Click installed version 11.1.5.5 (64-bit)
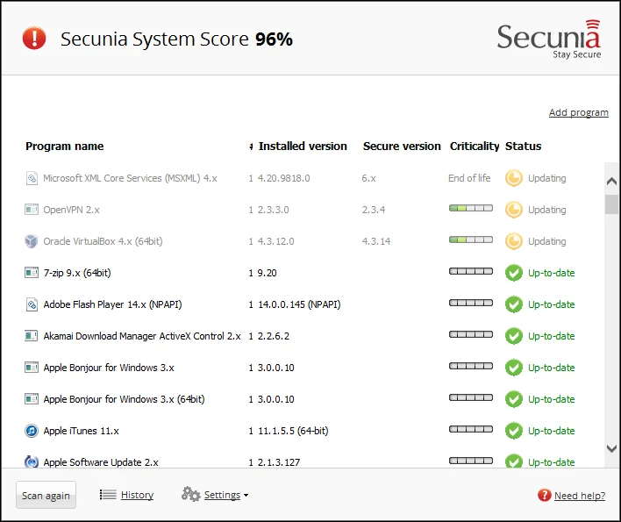Viewport: 621px width, 522px height. point(293,431)
